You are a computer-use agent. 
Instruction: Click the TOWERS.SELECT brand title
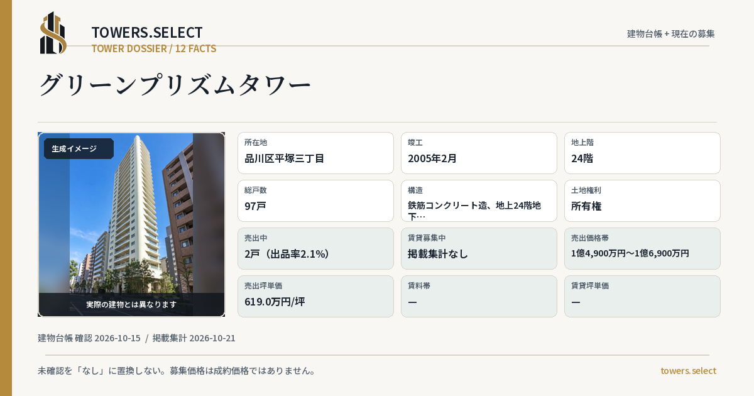[147, 33]
